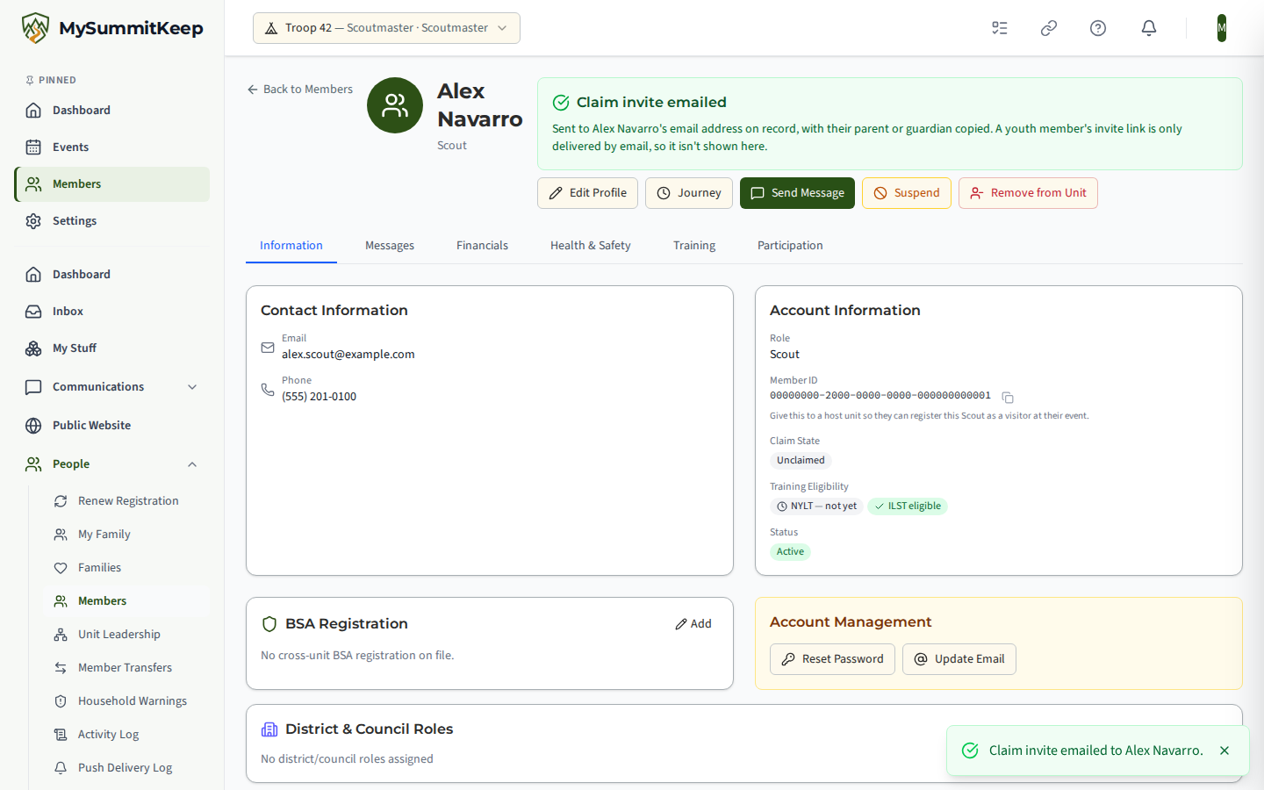This screenshot has width=1264, height=790.
Task: Go back to Members list
Action: click(x=299, y=90)
